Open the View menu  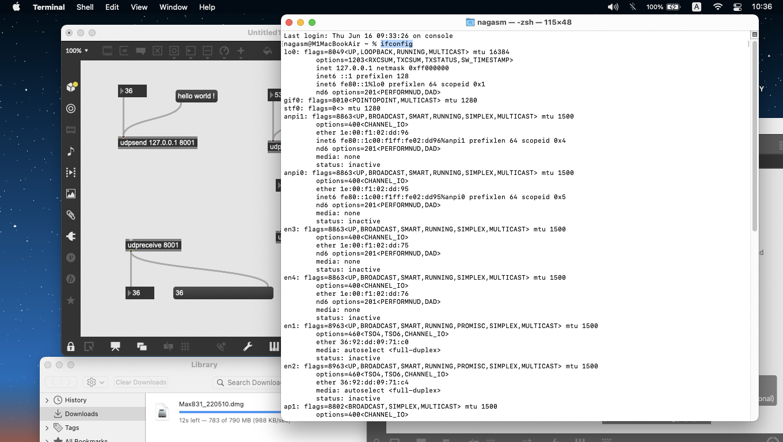coord(139,7)
